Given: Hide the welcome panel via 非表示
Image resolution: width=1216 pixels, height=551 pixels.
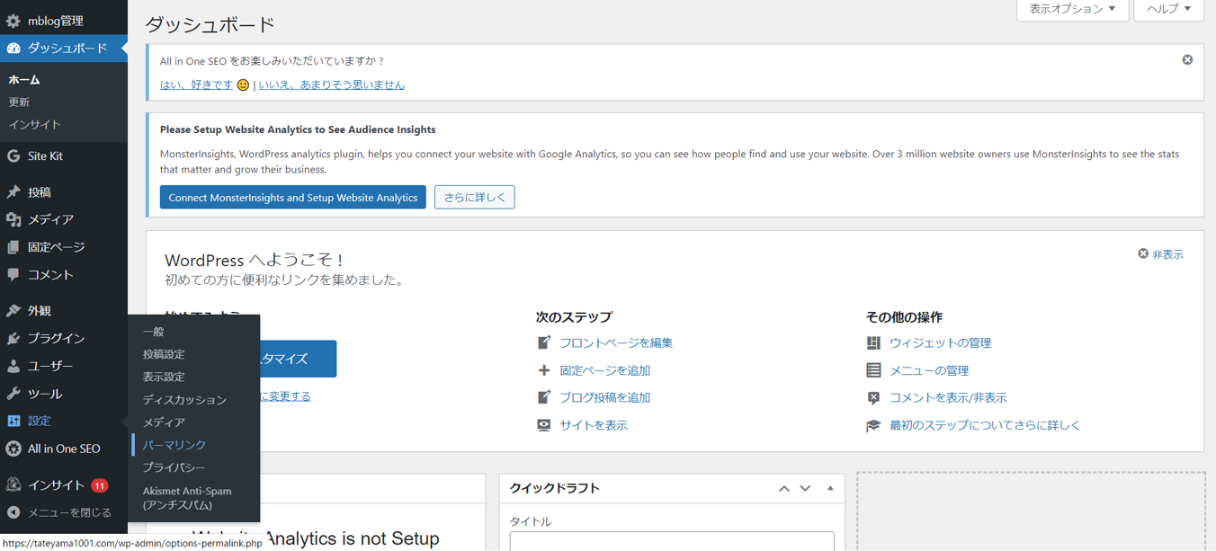Looking at the screenshot, I should [x=1160, y=254].
